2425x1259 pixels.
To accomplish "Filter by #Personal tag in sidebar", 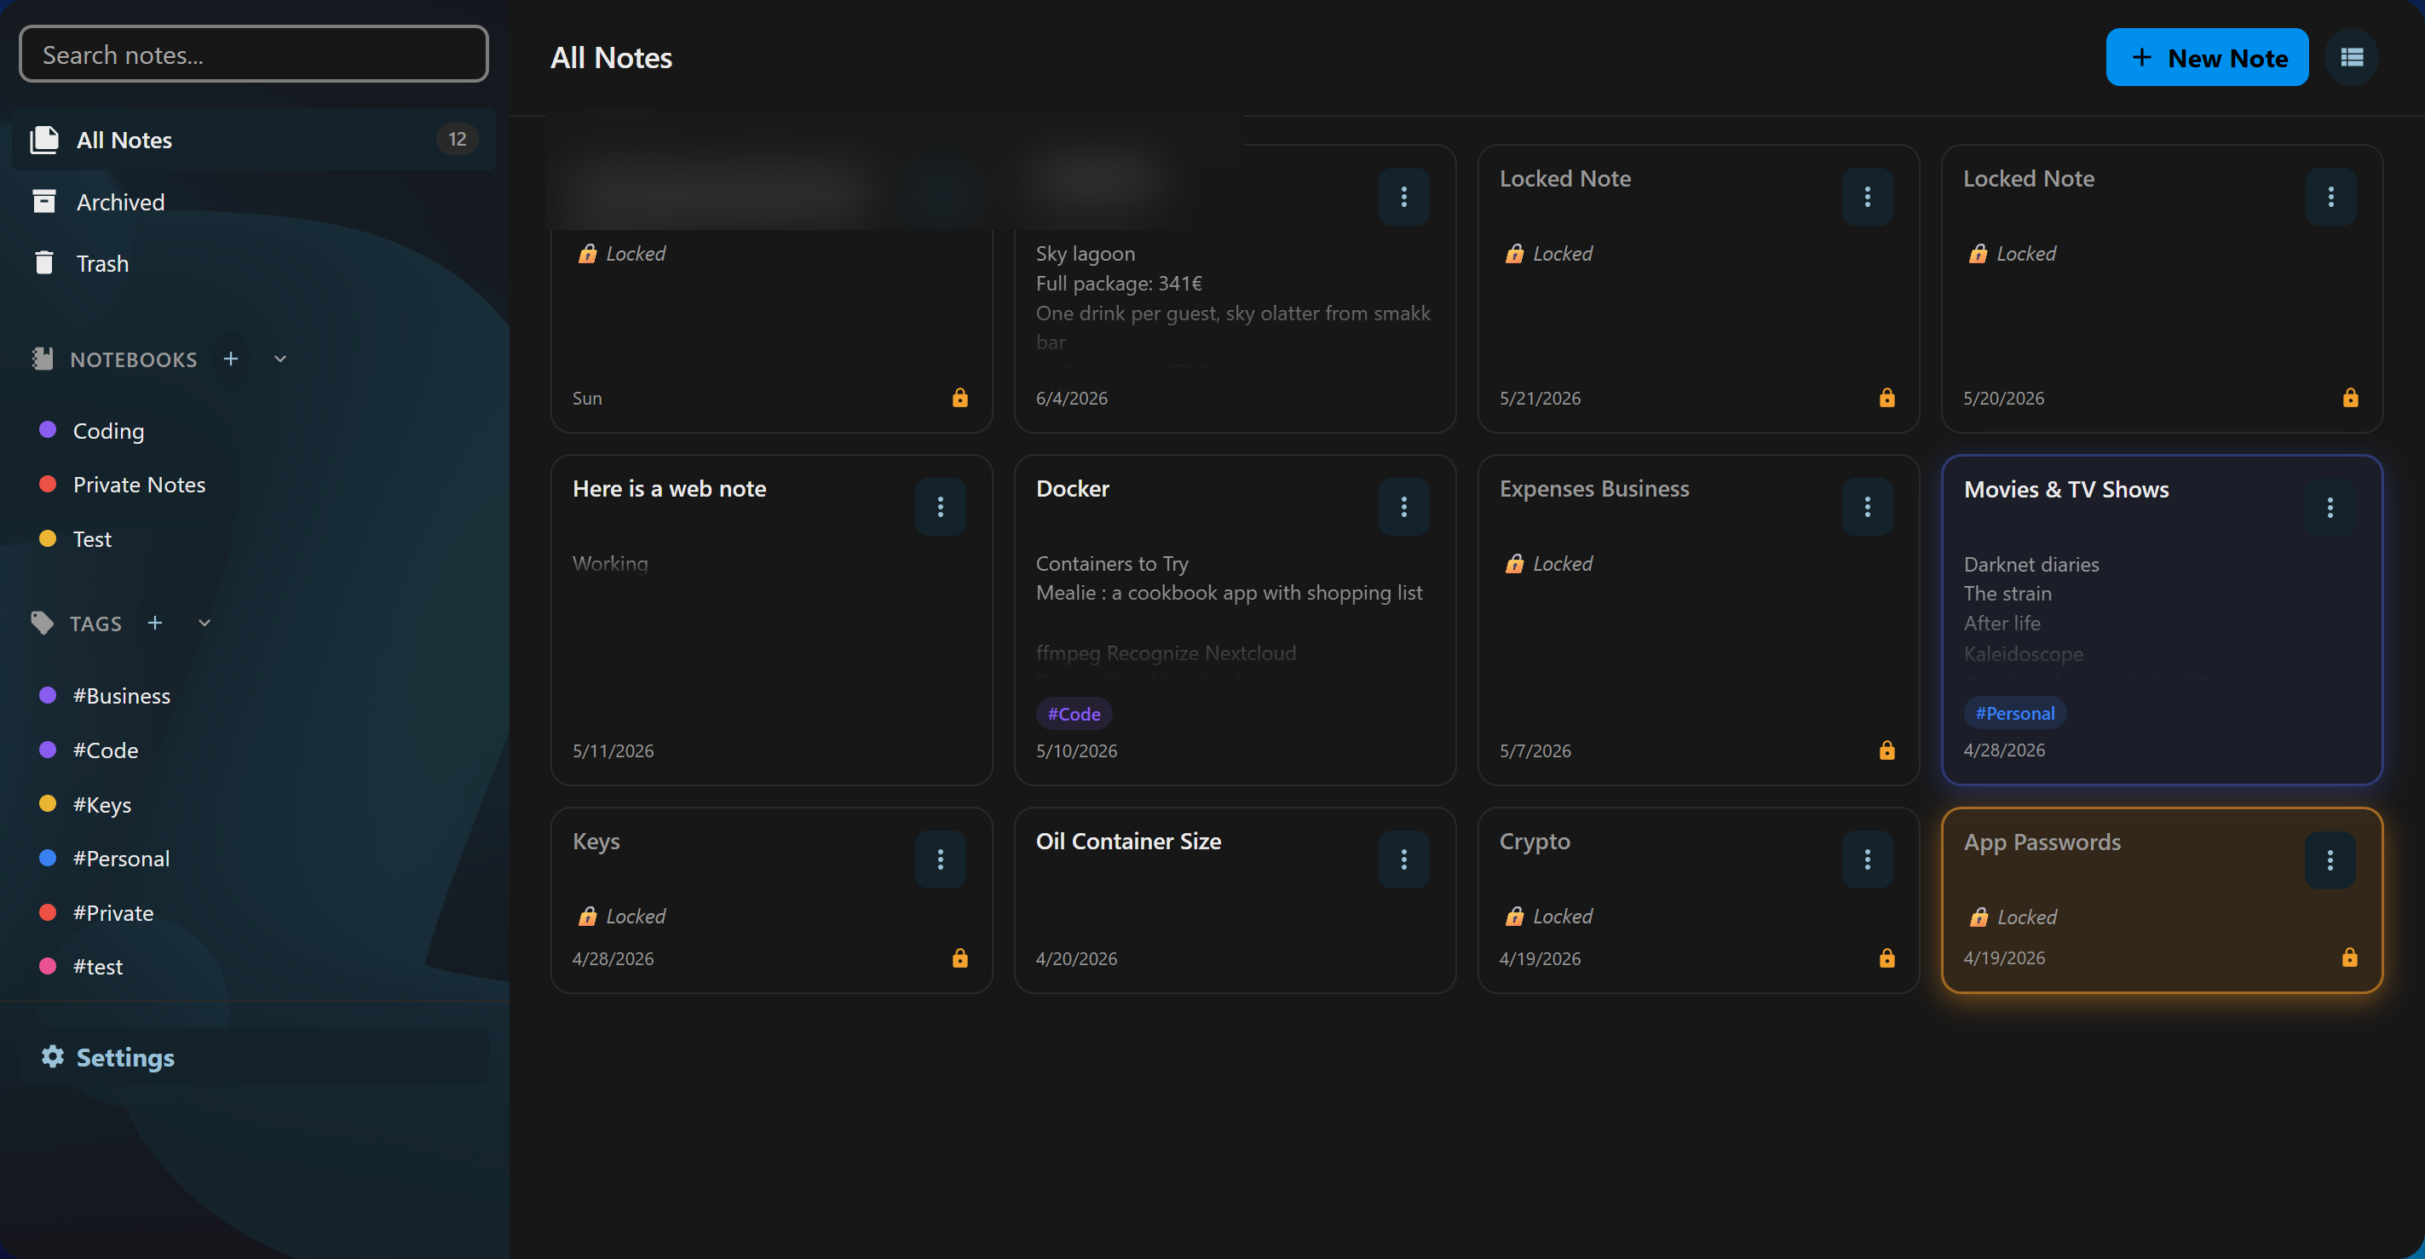I will (120, 858).
